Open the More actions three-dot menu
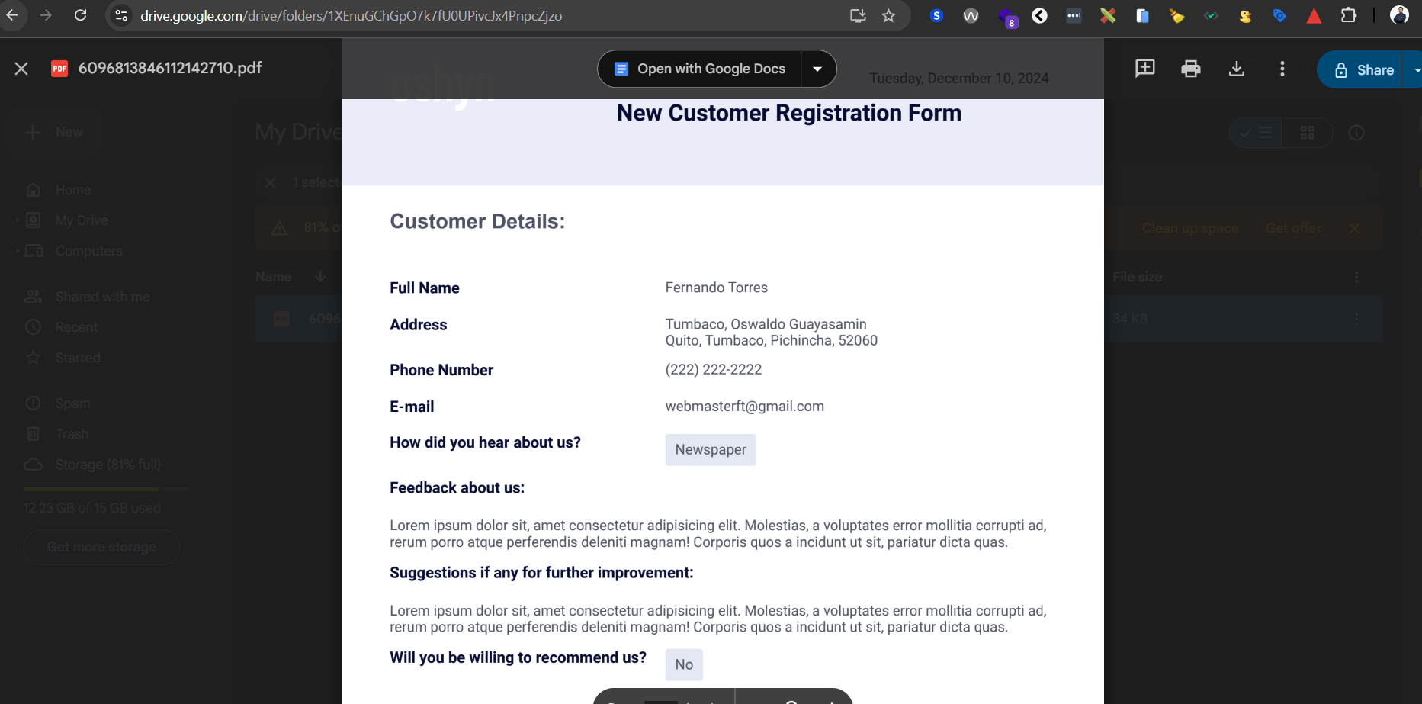 (x=1282, y=69)
